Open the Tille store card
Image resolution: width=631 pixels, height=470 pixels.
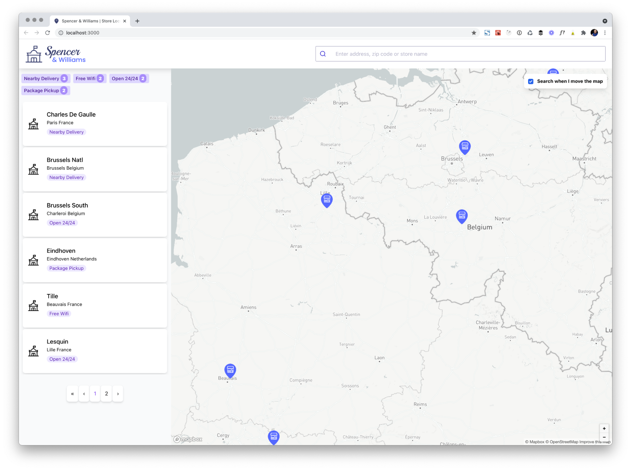[95, 305]
